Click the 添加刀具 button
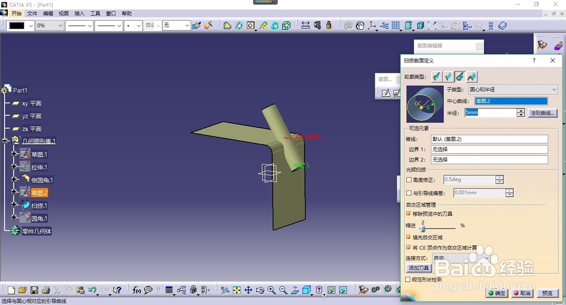Viewport: 566px width, 305px height. (x=419, y=268)
